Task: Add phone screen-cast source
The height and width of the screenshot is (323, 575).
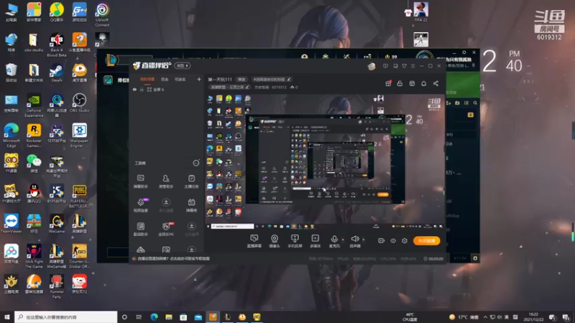Action: [295, 241]
